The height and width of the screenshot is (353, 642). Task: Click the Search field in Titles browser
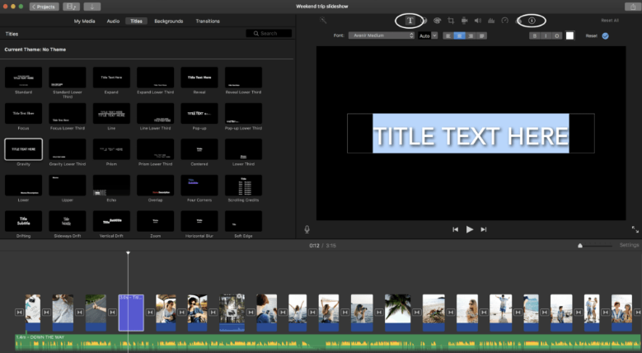tap(269, 34)
